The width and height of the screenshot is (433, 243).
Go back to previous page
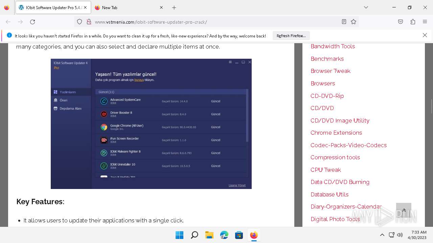tap(8, 22)
